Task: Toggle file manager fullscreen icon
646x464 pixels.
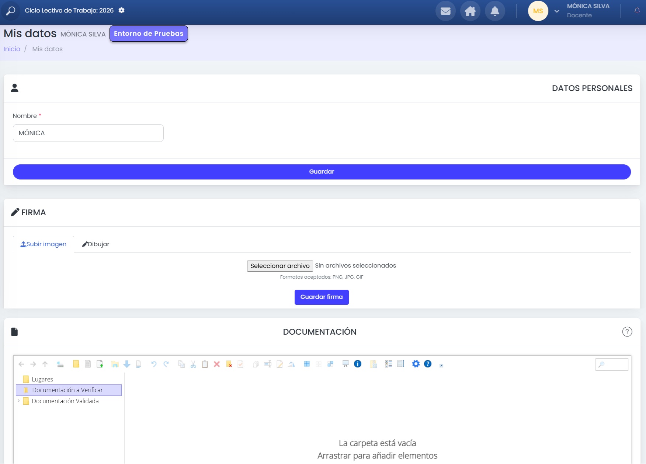Action: 441,365
